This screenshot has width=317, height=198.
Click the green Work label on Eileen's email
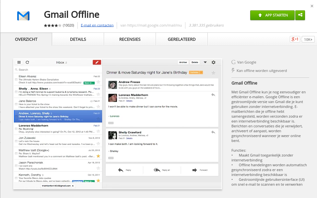click(89, 83)
